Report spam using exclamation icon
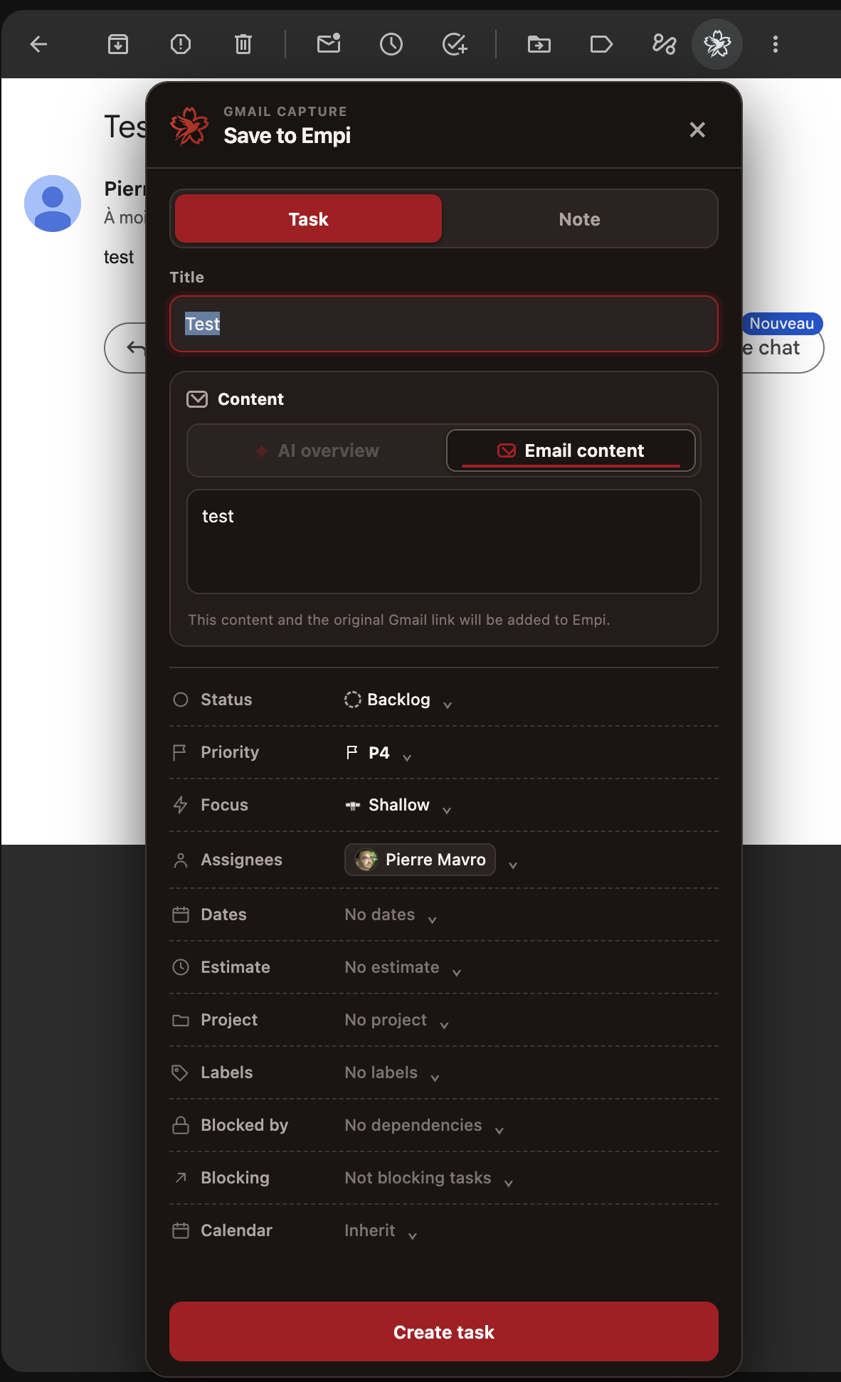This screenshot has width=841, height=1382. tap(181, 44)
